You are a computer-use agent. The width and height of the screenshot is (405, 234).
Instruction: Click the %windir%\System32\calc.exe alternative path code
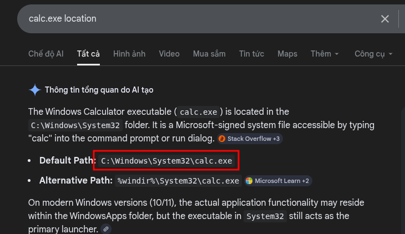tap(178, 181)
